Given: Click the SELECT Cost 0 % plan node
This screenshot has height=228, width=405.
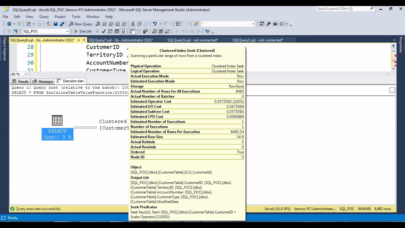Looking at the screenshot, I should coord(57,128).
